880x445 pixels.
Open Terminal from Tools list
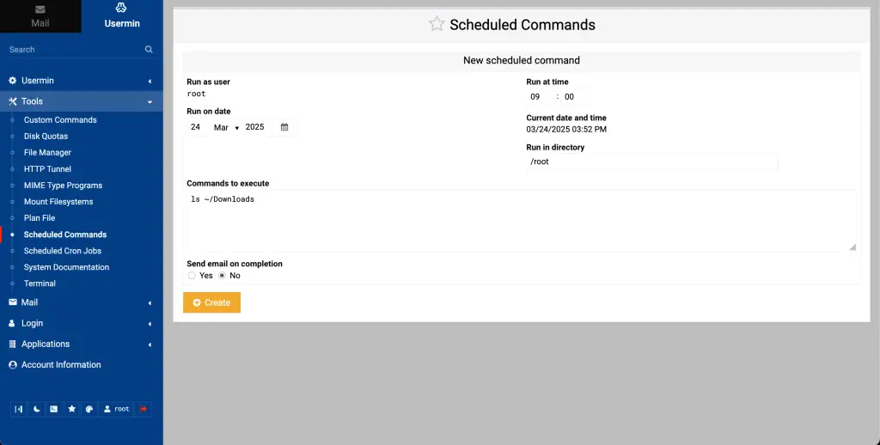40,283
